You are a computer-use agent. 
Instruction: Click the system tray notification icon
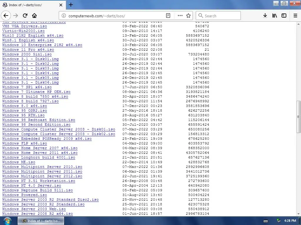279,221
